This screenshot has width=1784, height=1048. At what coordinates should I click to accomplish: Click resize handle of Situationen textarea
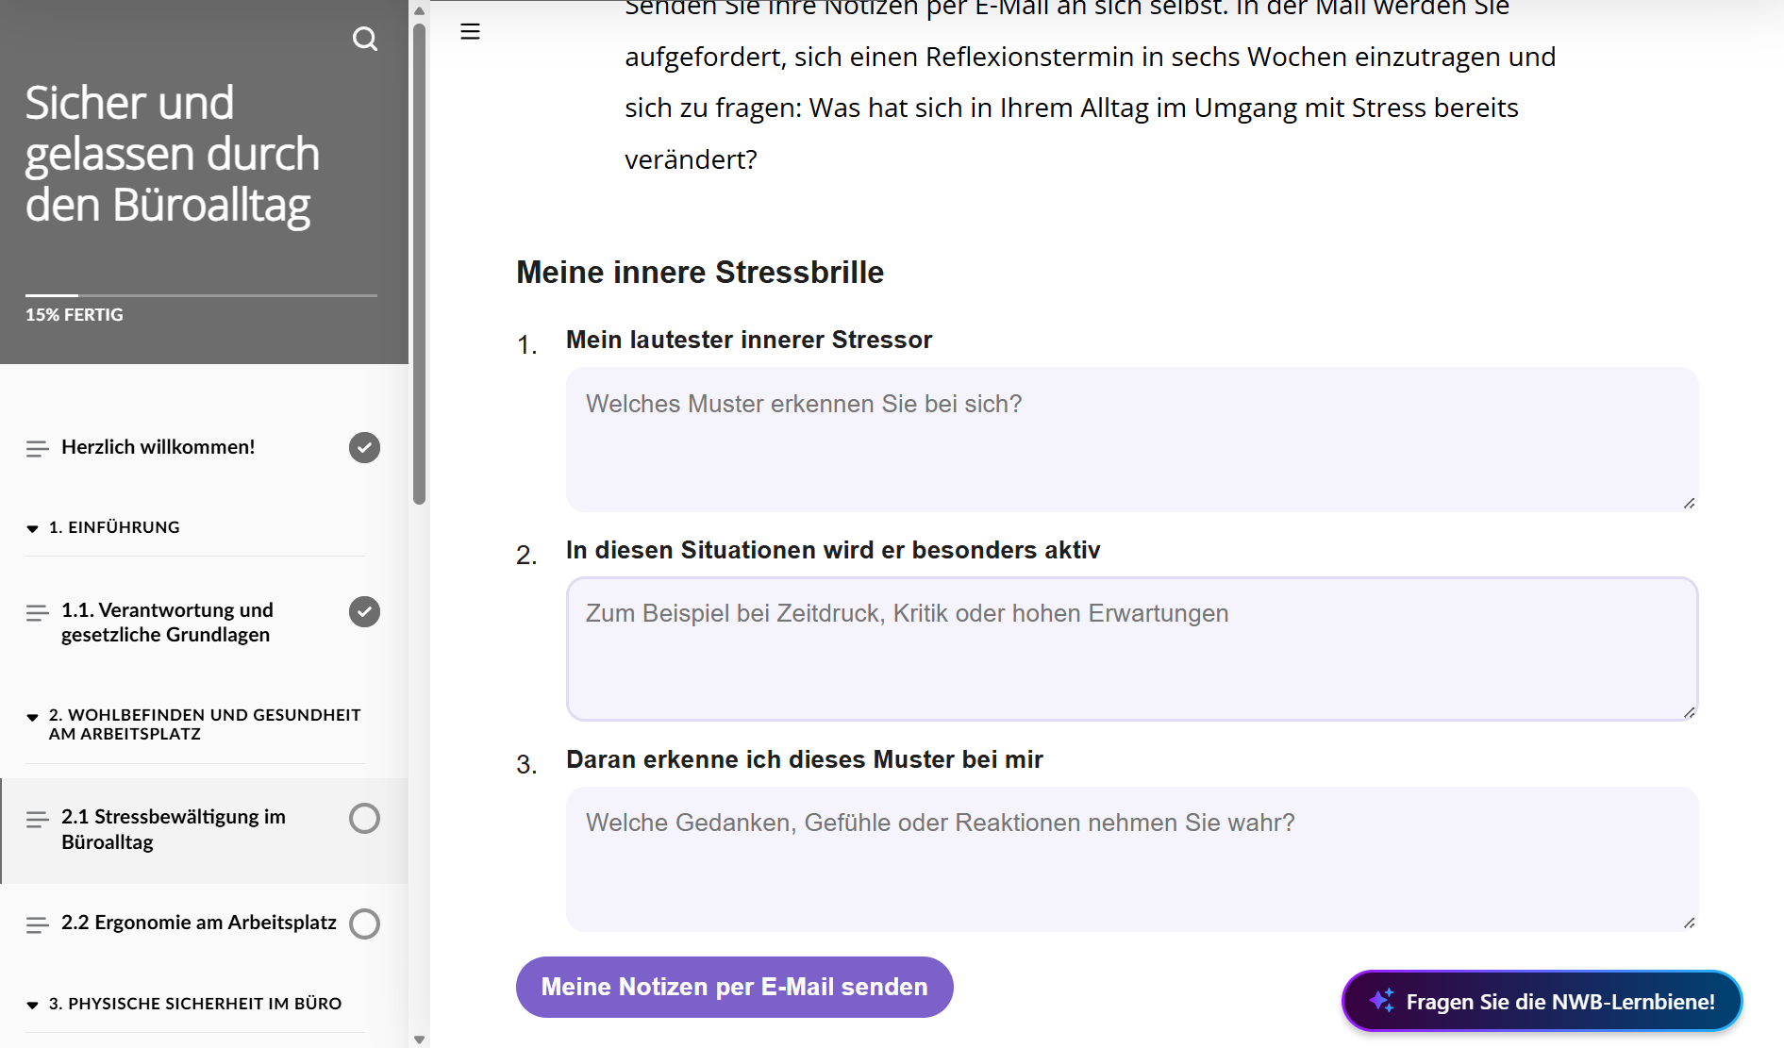pos(1689,712)
